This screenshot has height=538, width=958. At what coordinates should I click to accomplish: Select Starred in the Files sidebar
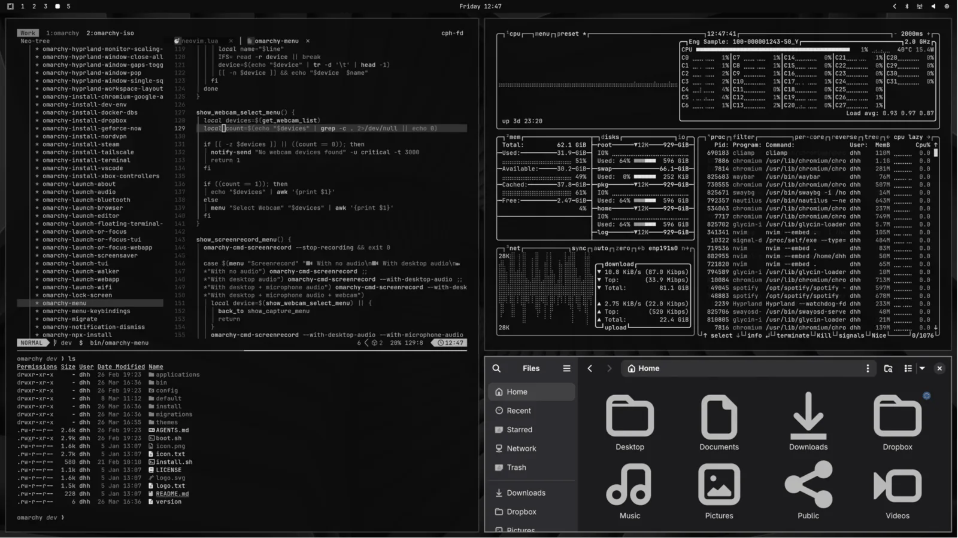[x=532, y=430]
